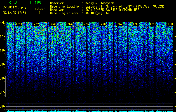Click the 1800 time marker
The width and height of the screenshot is (176, 112).
coord(170,24)
